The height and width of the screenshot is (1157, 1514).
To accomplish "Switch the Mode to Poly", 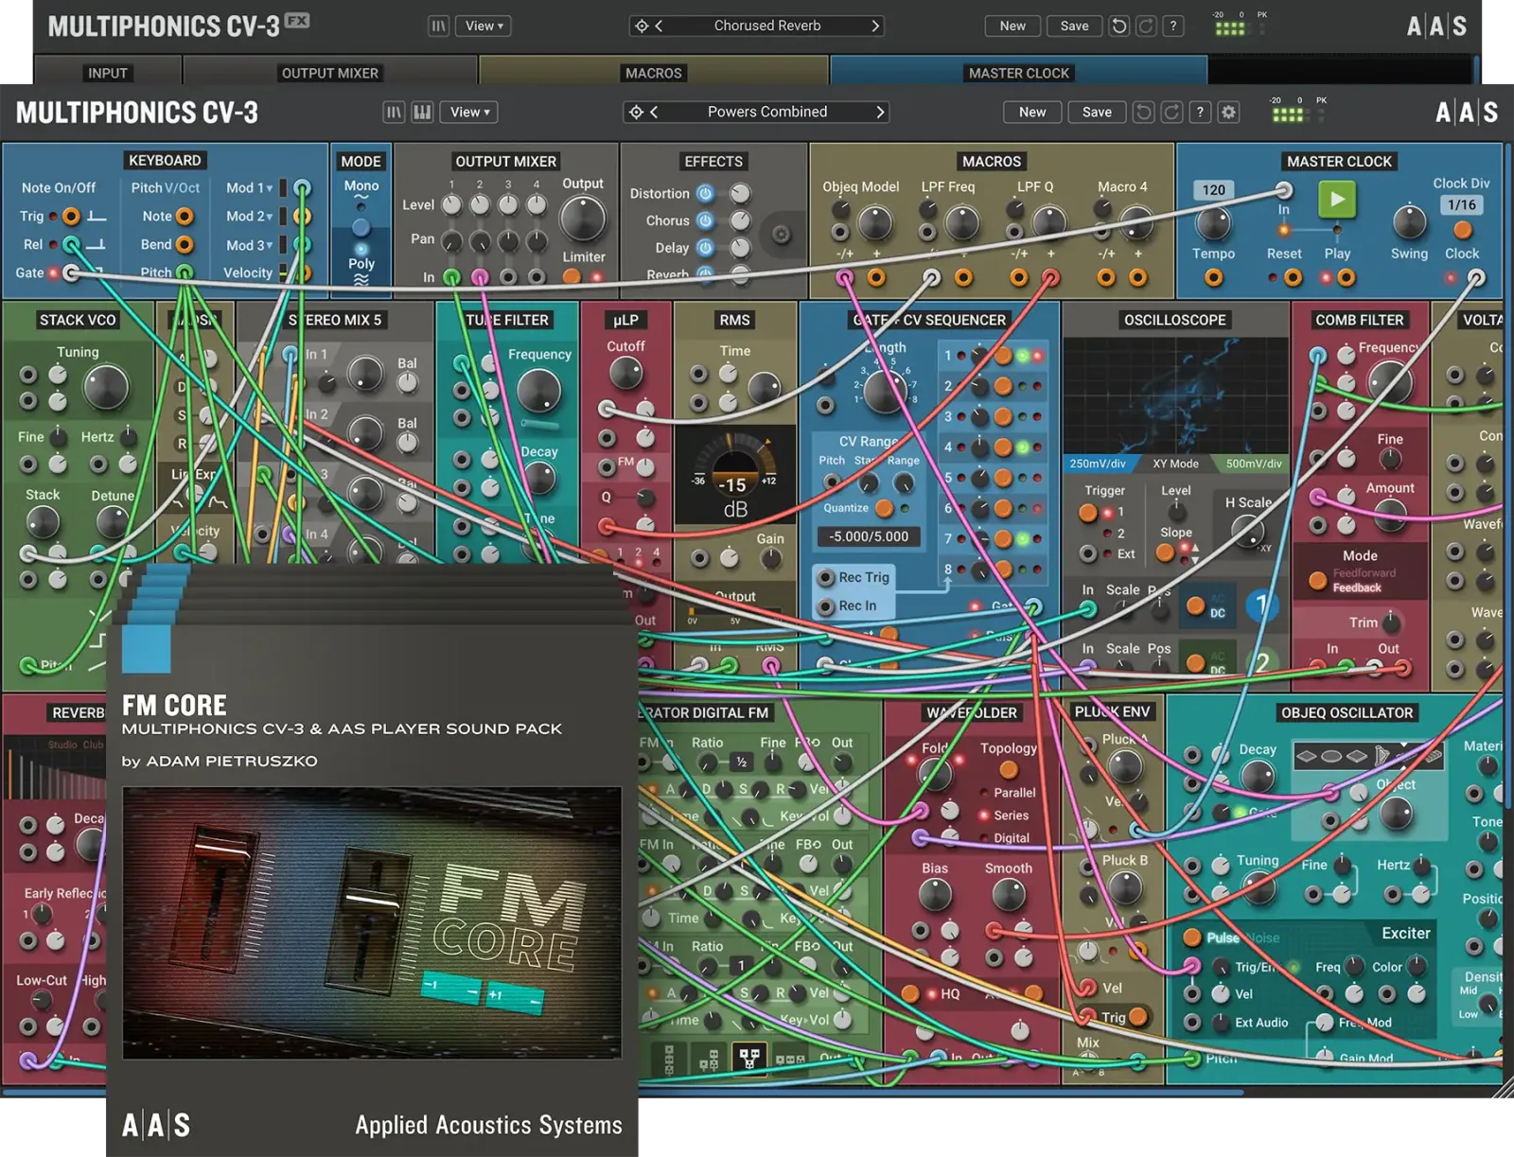I will pyautogui.click(x=361, y=264).
